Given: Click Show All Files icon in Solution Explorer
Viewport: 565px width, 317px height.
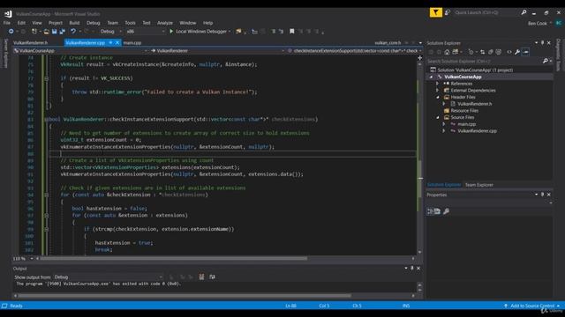Looking at the screenshot, I should 498,52.
